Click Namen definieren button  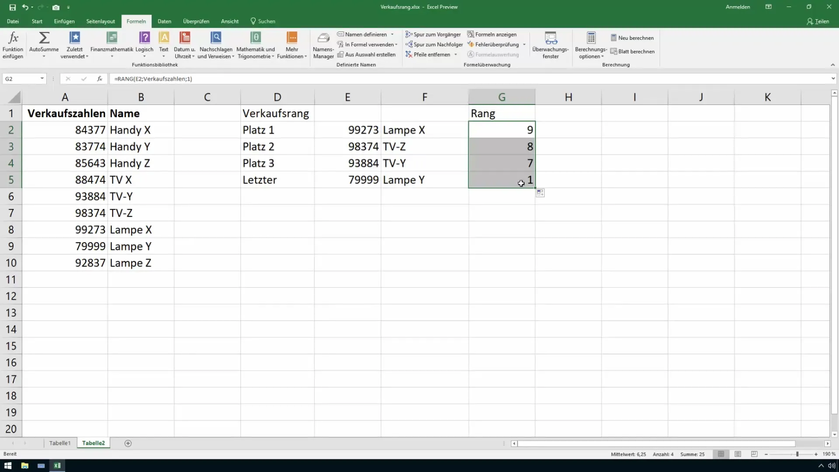362,35
